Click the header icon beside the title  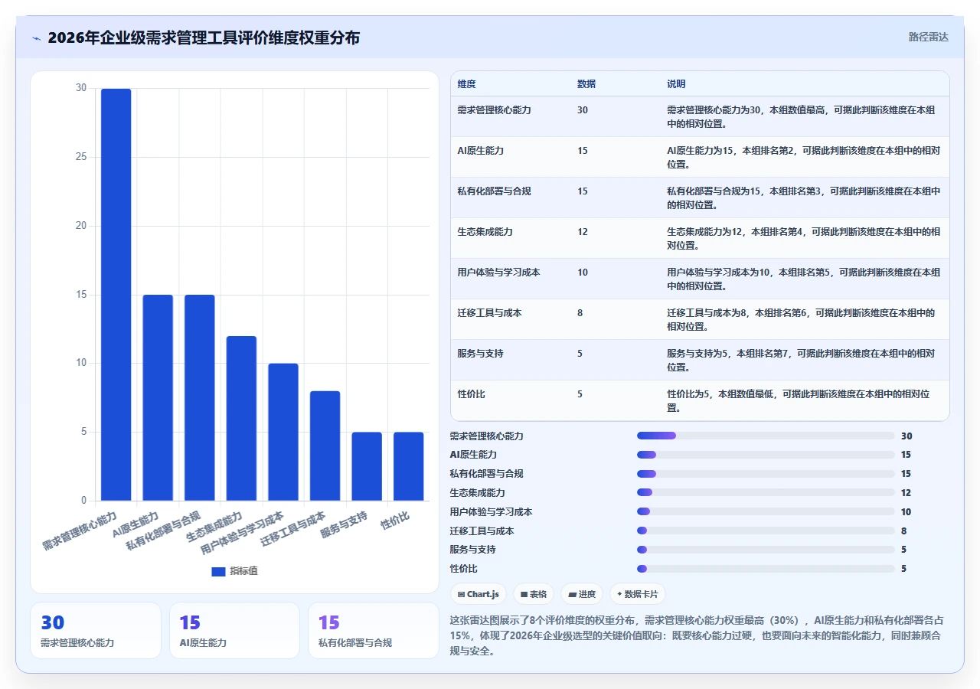pos(36,38)
